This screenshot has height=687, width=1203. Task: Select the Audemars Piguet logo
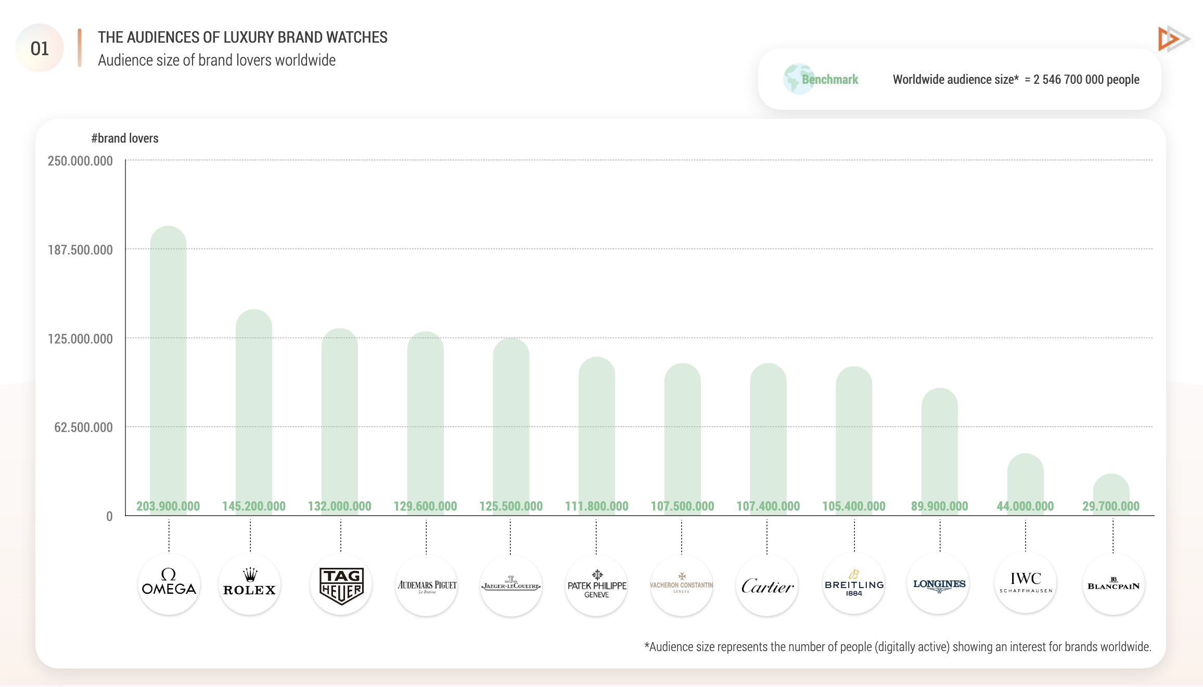click(427, 586)
